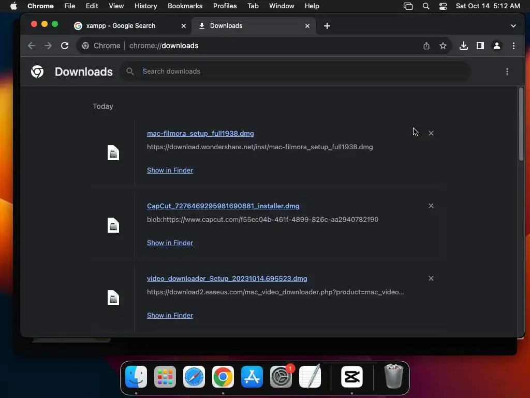Reload the Downloads page
The width and height of the screenshot is (530, 398).
click(65, 46)
